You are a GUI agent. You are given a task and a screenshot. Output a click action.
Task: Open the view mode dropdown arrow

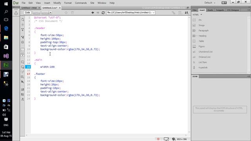tap(51, 13)
